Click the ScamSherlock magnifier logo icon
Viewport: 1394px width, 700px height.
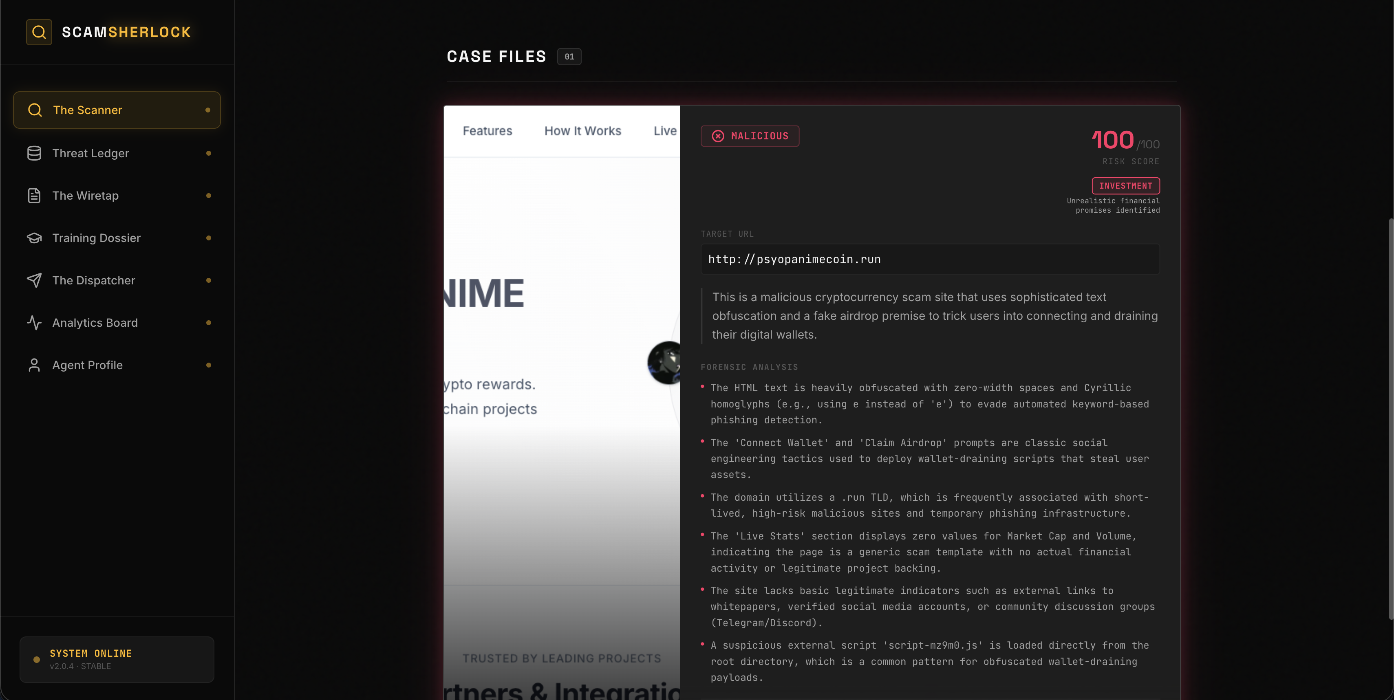point(39,33)
